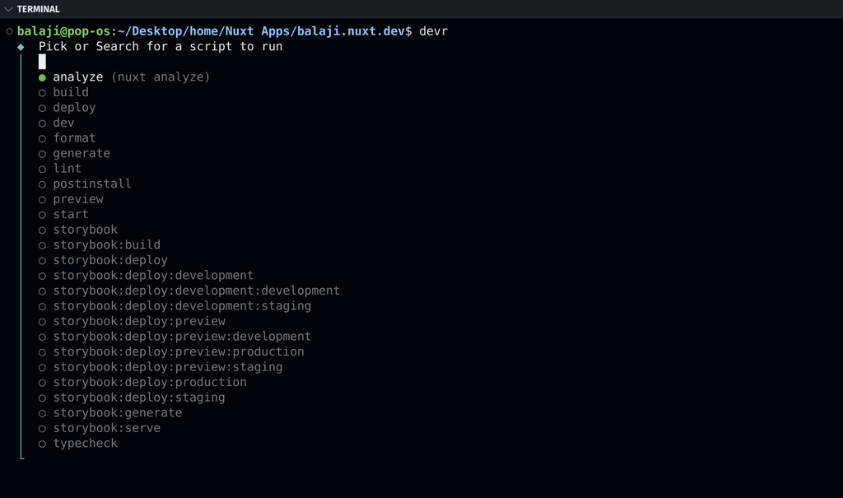Pick the storybook:serve script option

point(106,428)
